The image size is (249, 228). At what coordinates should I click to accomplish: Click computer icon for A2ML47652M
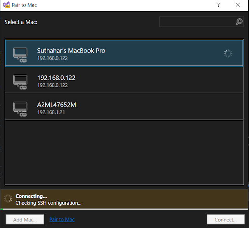20,109
